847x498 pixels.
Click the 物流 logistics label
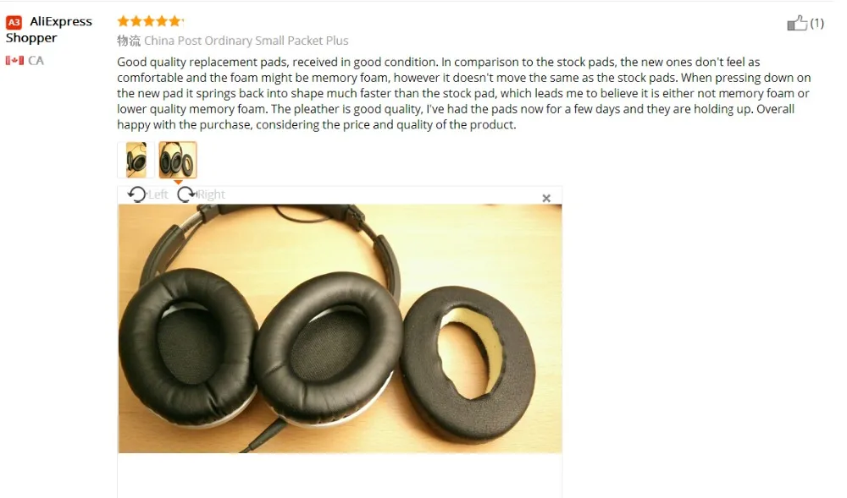click(129, 41)
